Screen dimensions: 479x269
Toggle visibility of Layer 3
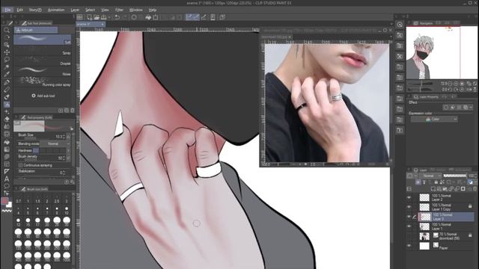[x=409, y=217]
